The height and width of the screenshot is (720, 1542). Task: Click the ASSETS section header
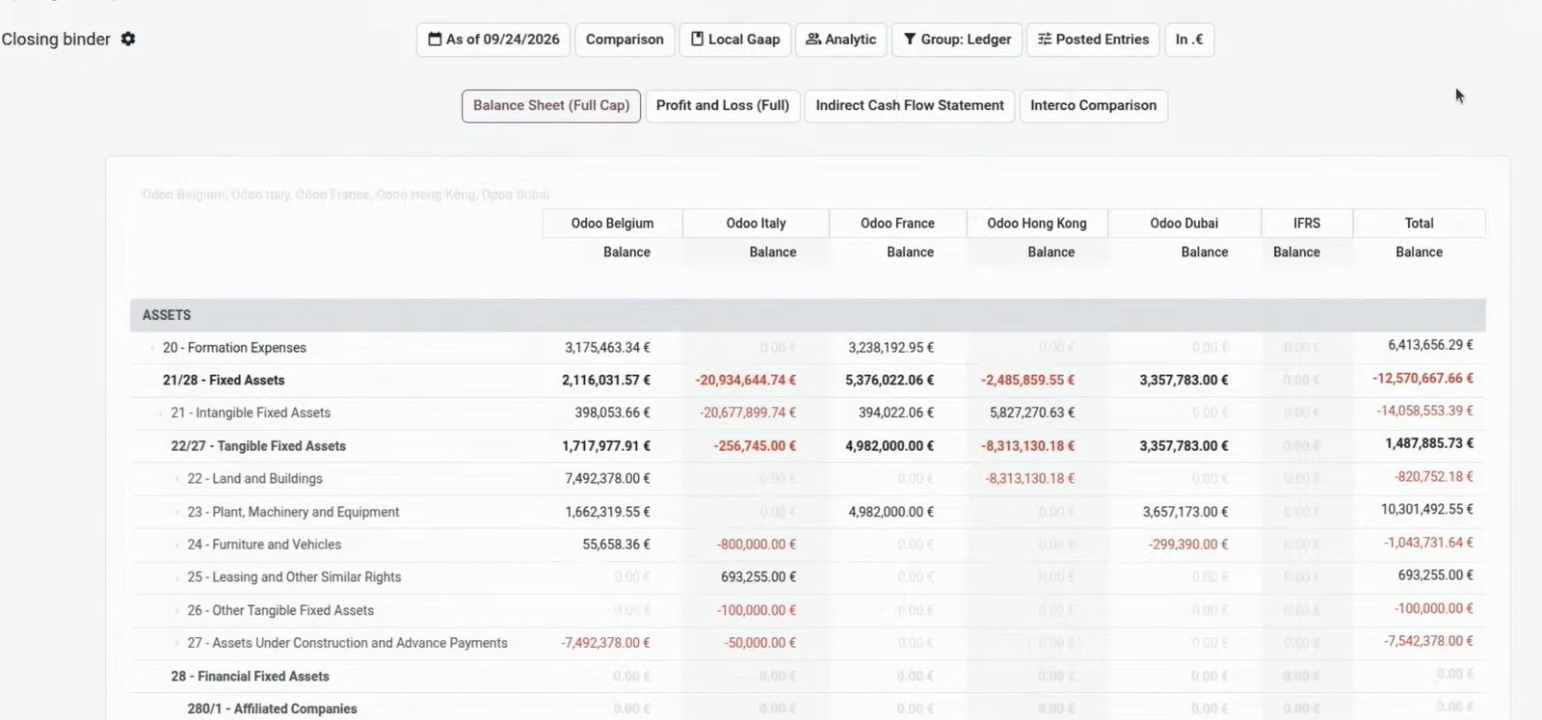pos(808,315)
